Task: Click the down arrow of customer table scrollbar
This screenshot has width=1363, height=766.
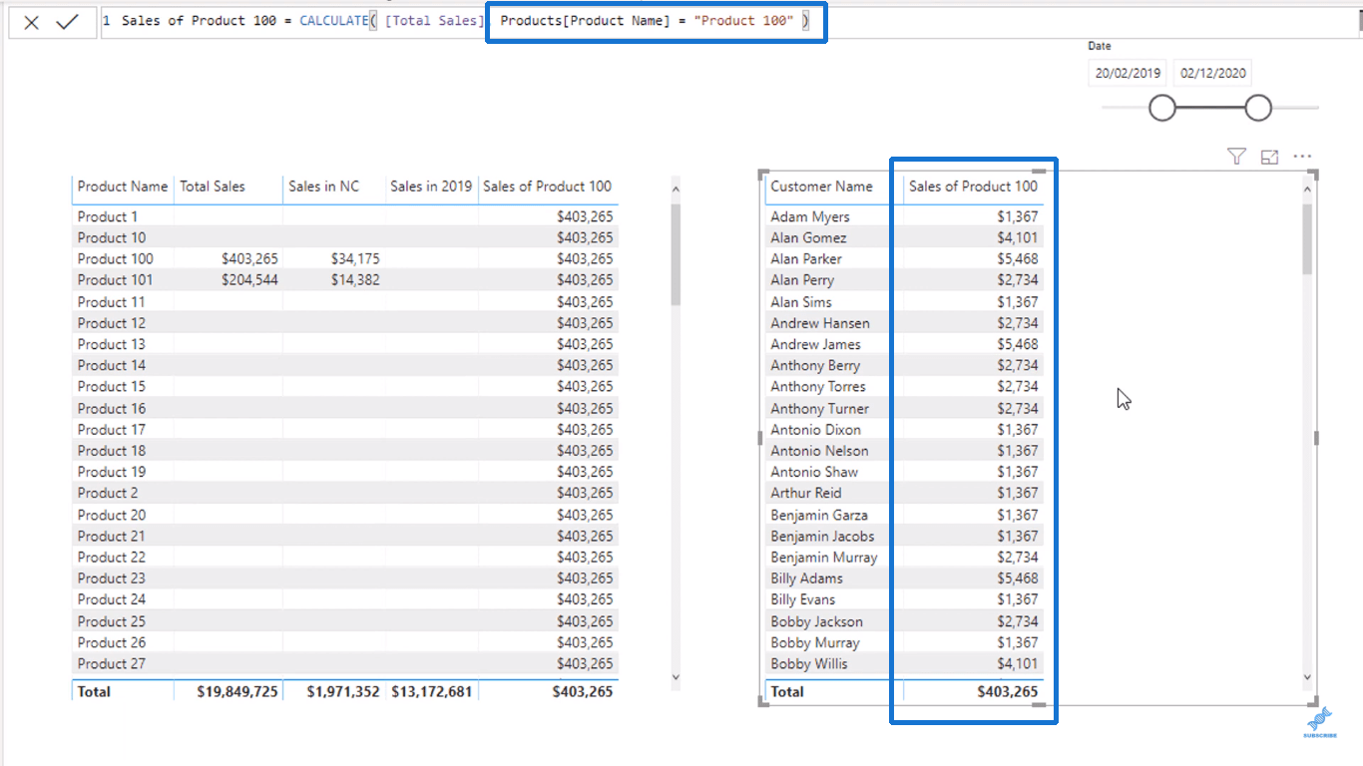Action: coord(1308,677)
